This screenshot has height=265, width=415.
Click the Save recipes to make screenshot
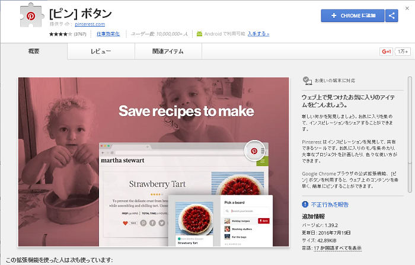coord(154,162)
